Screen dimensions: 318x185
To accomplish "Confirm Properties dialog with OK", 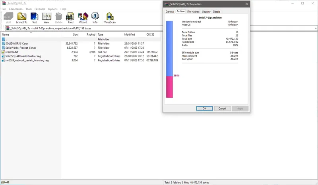I will pyautogui.click(x=204, y=109).
